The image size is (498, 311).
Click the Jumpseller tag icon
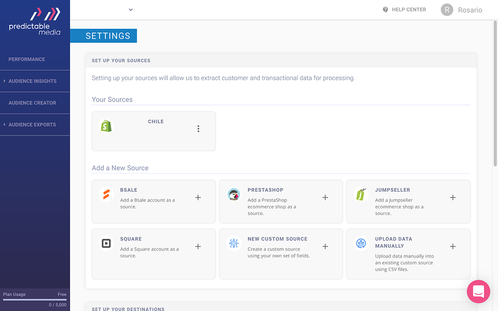click(x=361, y=194)
